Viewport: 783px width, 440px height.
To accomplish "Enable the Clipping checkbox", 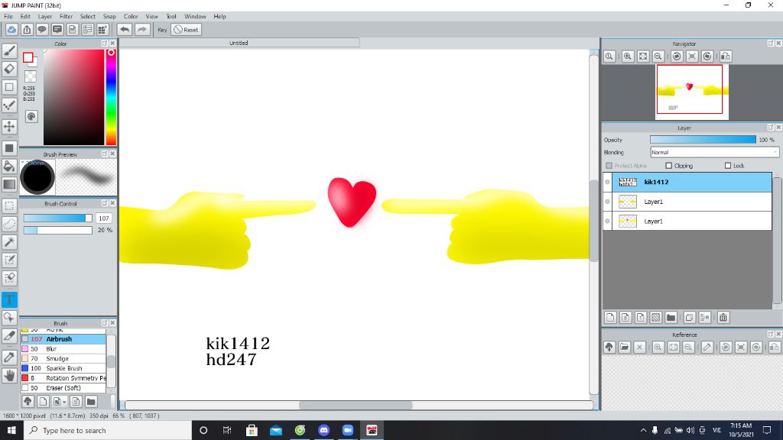I will coord(668,166).
